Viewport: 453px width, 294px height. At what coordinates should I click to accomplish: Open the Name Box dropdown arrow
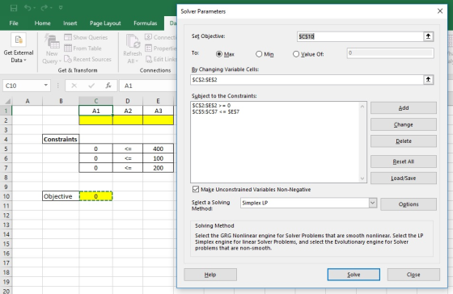45,86
